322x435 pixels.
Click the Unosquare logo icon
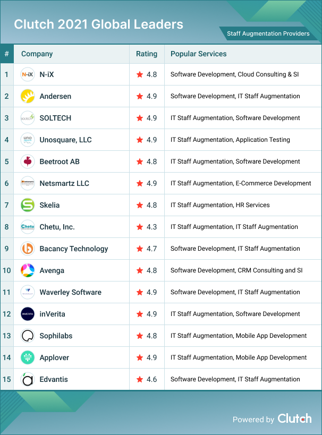coord(28,140)
